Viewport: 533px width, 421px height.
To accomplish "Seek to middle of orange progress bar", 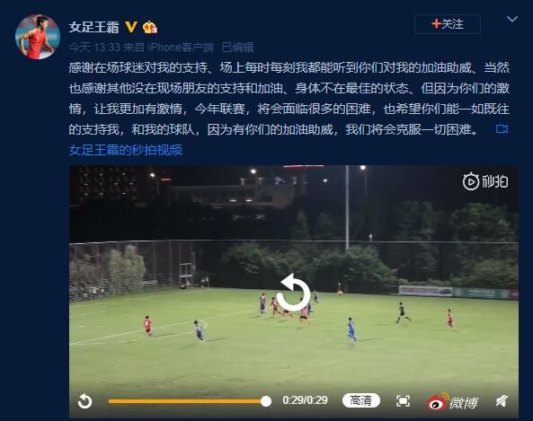I will 186,401.
